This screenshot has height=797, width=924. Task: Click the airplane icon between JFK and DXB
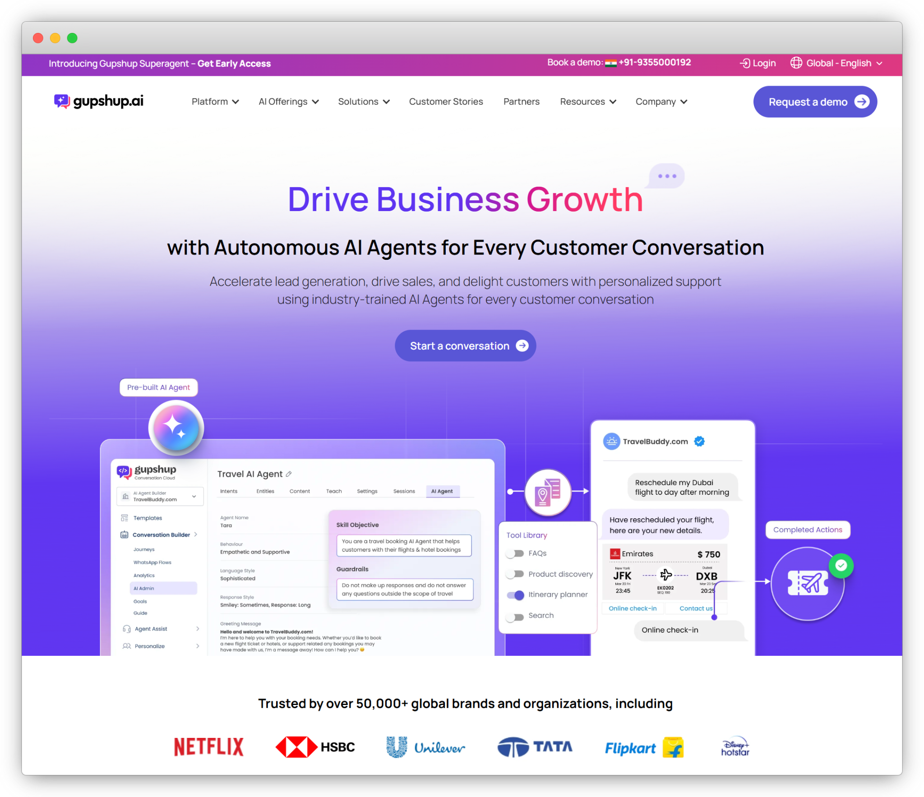666,575
